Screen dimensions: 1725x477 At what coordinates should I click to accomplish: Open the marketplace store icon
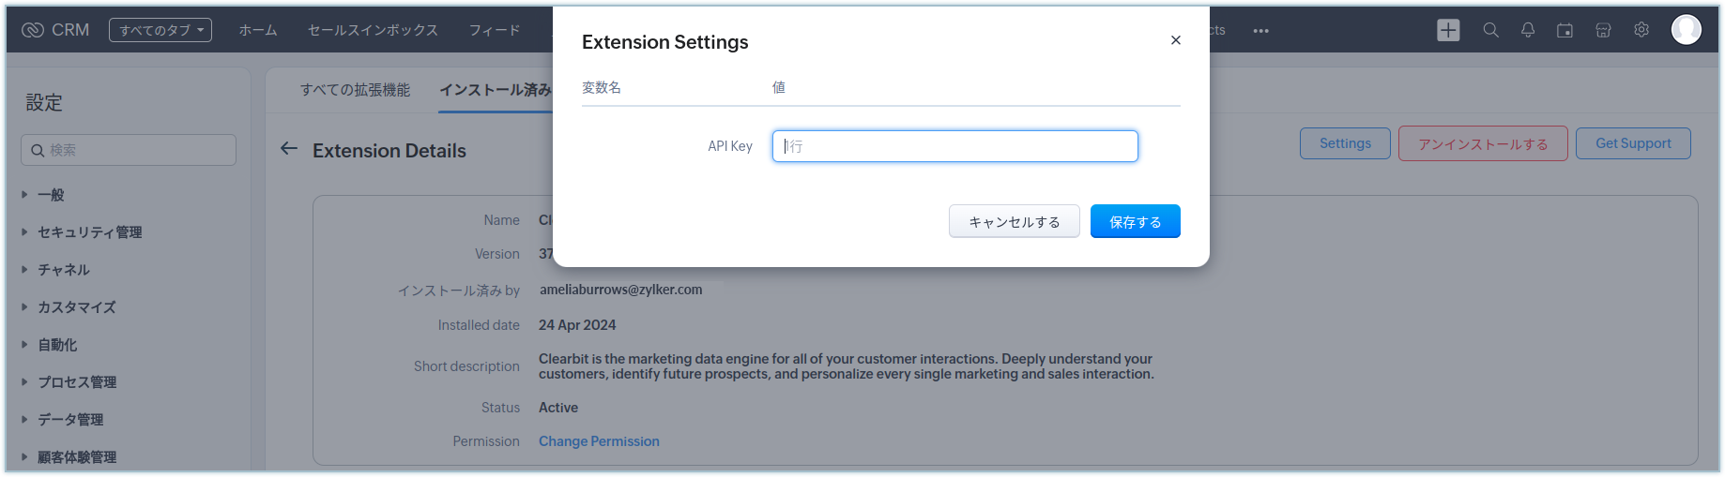1603,30
